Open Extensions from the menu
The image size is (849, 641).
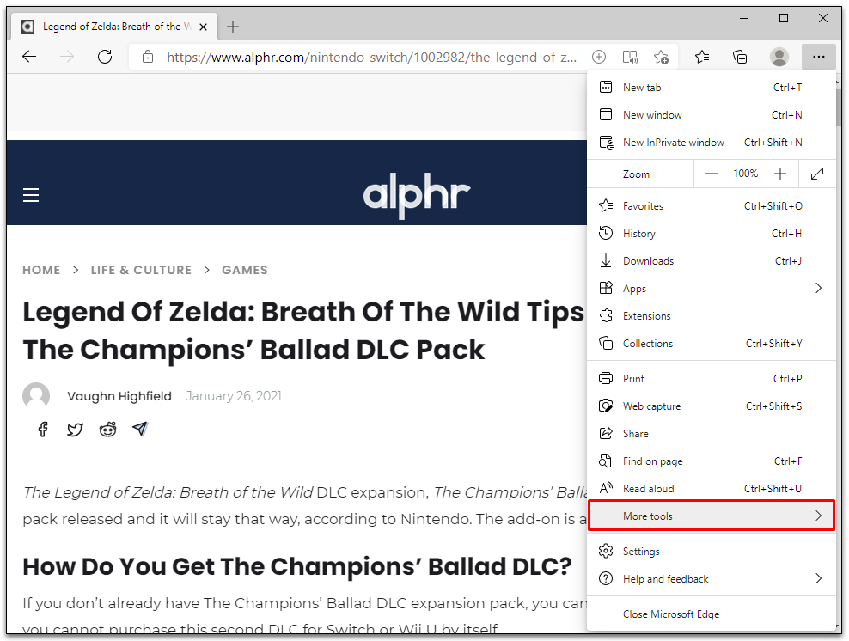tap(712, 315)
